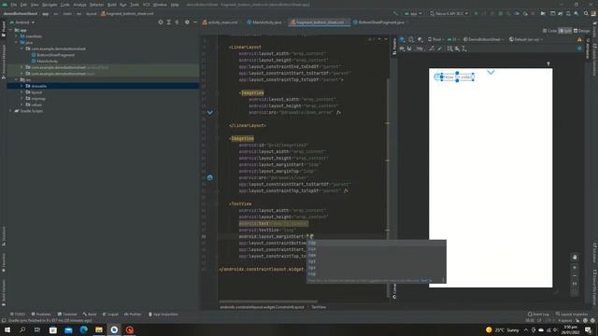Viewport: 598px width, 336px height.
Task: Select the drawable folder in tree
Action: pos(39,86)
